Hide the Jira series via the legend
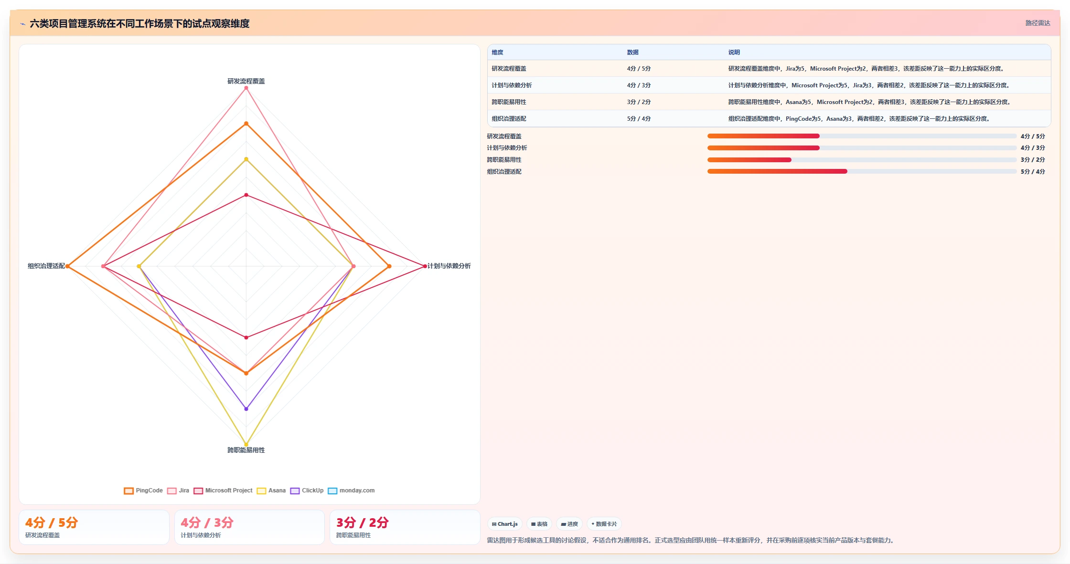 178,491
